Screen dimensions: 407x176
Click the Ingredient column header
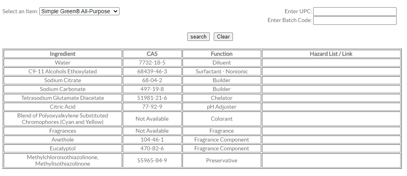coord(63,54)
